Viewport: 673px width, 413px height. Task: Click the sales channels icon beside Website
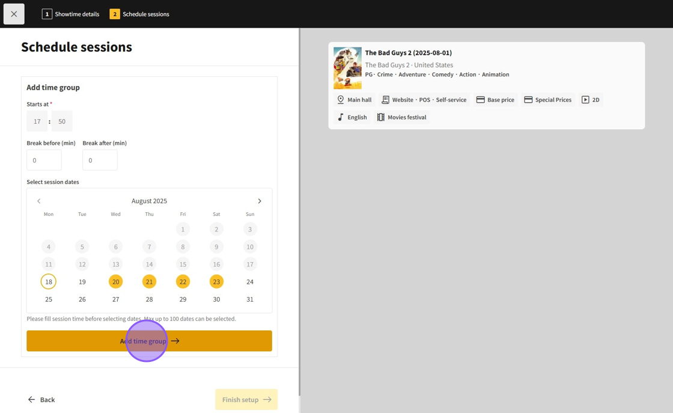click(x=385, y=100)
